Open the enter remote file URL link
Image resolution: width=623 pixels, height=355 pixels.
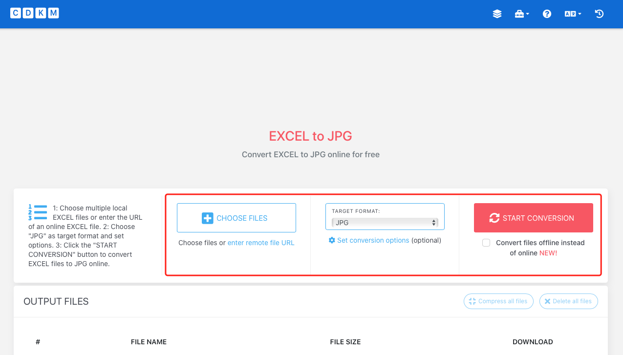click(x=261, y=243)
